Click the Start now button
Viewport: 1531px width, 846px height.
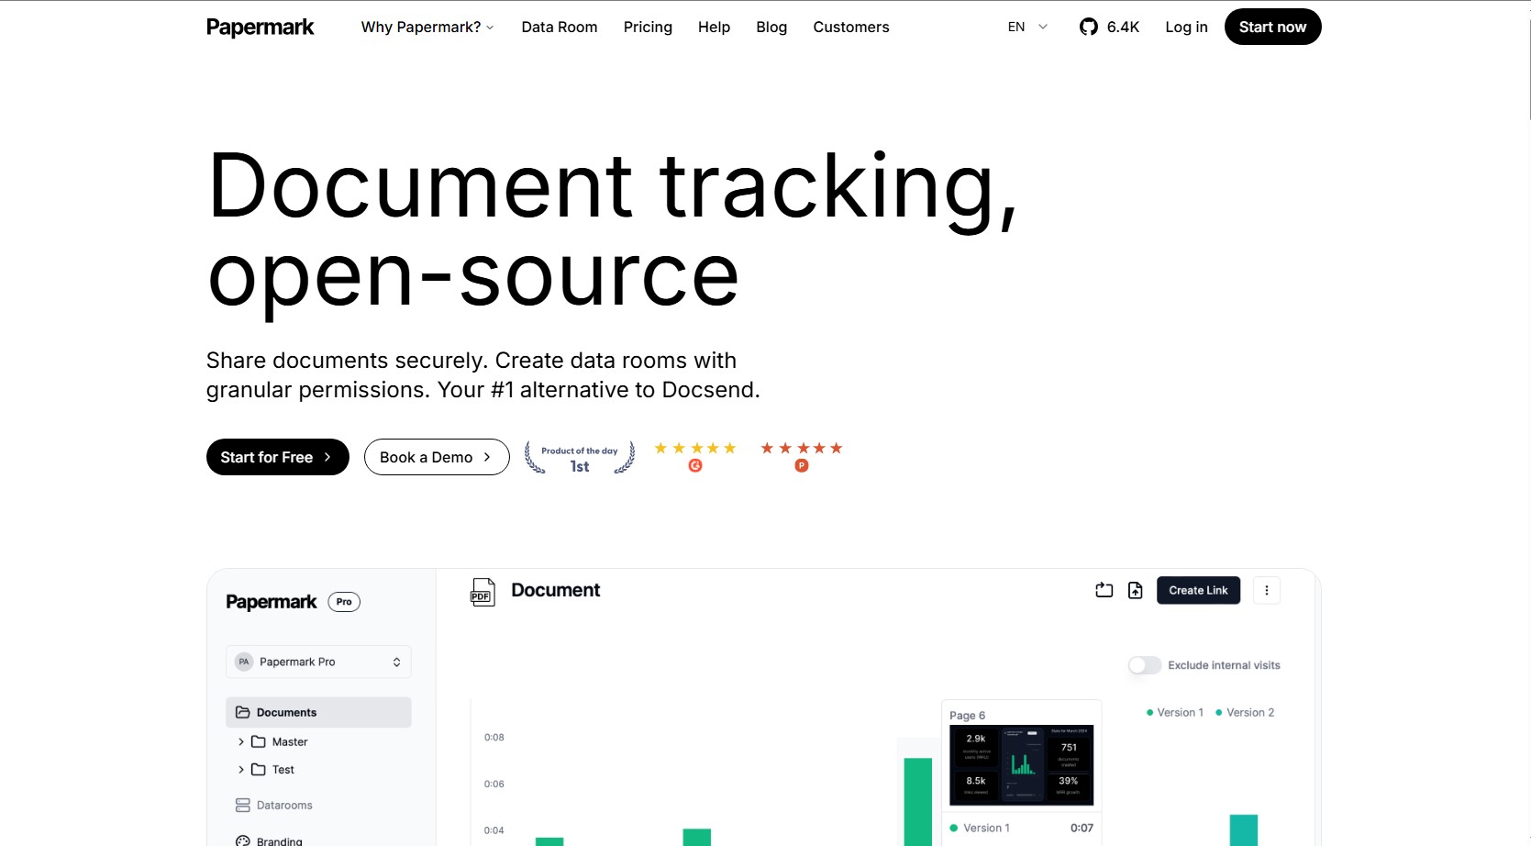coord(1272,27)
